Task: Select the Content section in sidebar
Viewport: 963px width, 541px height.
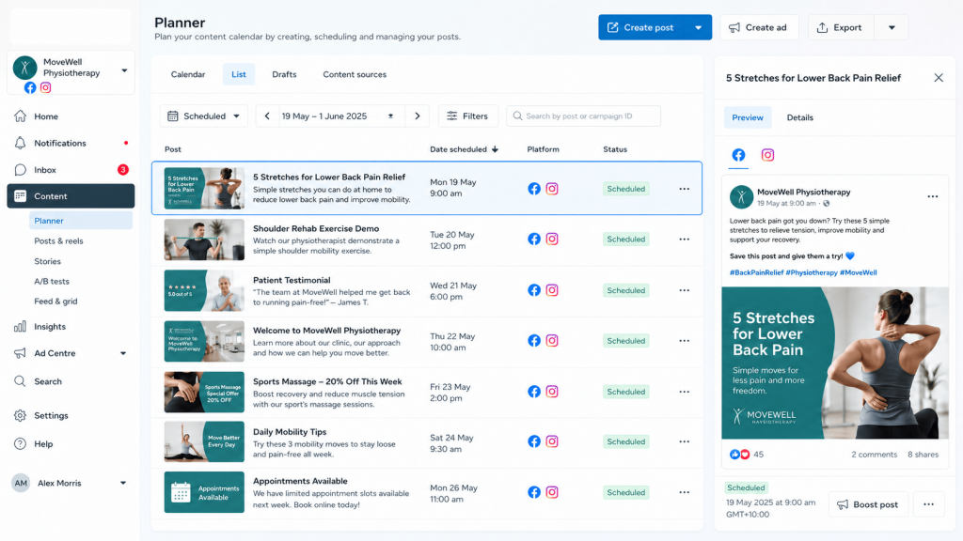Action: click(x=71, y=196)
